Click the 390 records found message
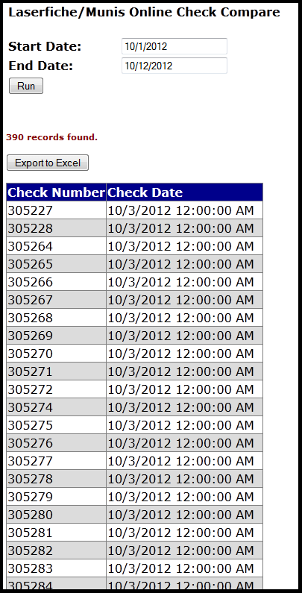 pos(51,137)
